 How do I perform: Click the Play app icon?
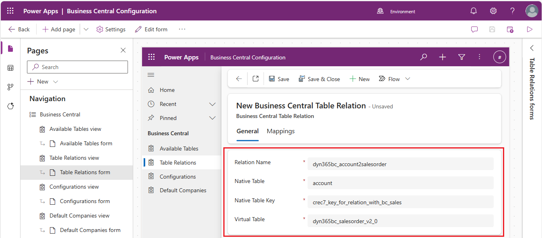point(530,29)
